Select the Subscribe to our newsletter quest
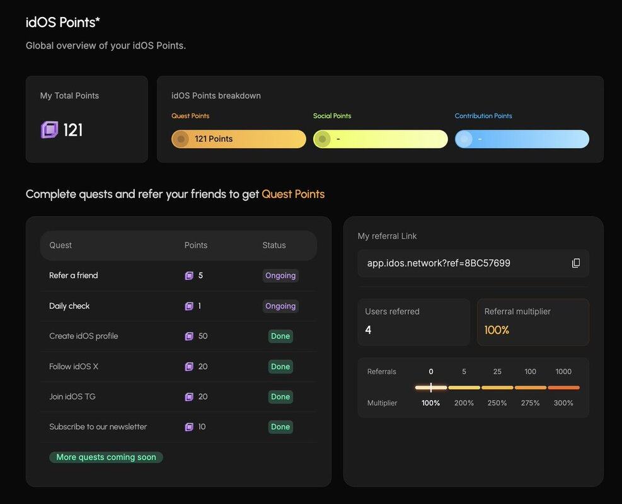 click(98, 427)
